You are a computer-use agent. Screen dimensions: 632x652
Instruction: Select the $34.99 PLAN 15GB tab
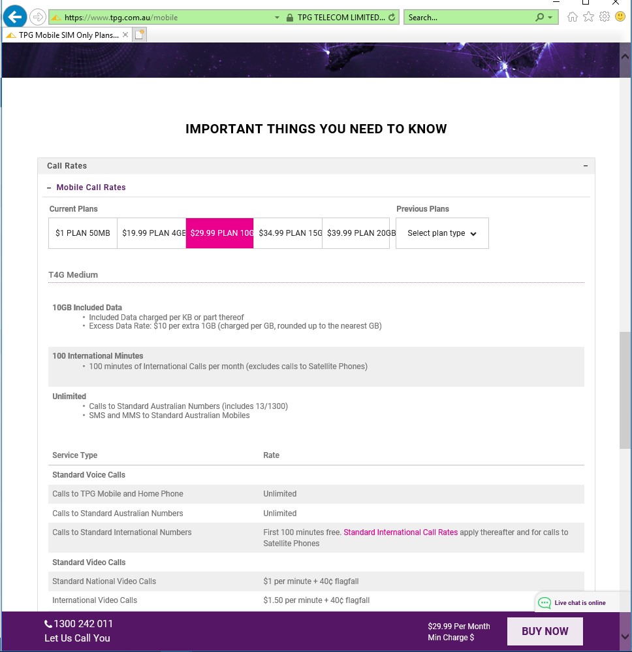[x=288, y=233]
